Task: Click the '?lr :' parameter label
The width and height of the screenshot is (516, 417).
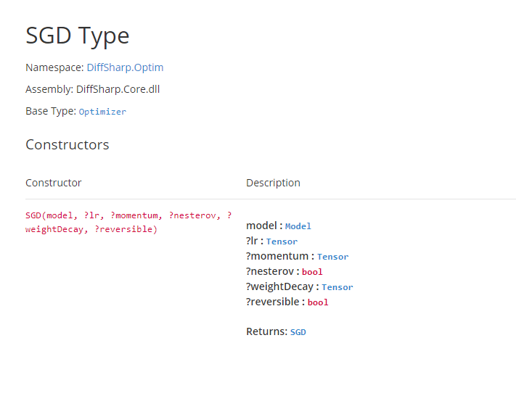Action: (255, 241)
